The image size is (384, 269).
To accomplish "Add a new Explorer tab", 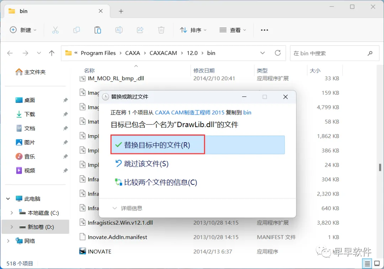I will [121, 11].
